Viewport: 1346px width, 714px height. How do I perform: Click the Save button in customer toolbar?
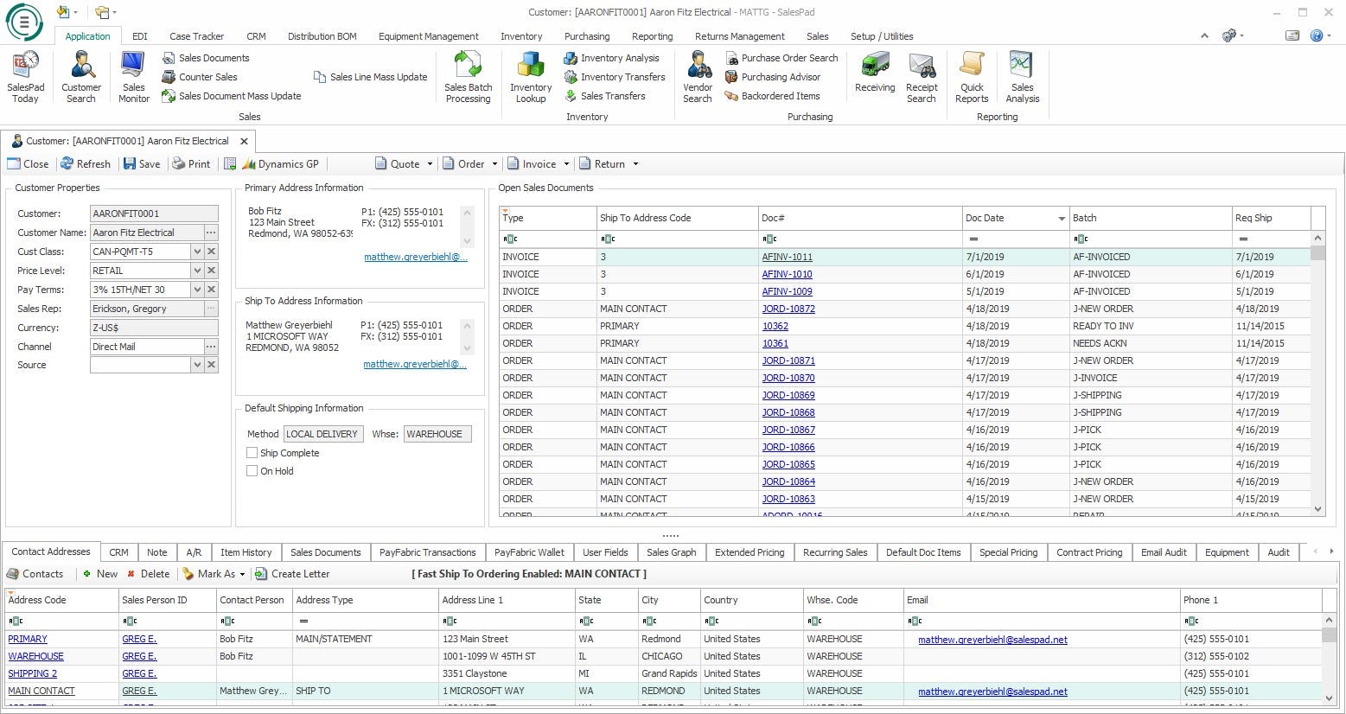[x=142, y=164]
